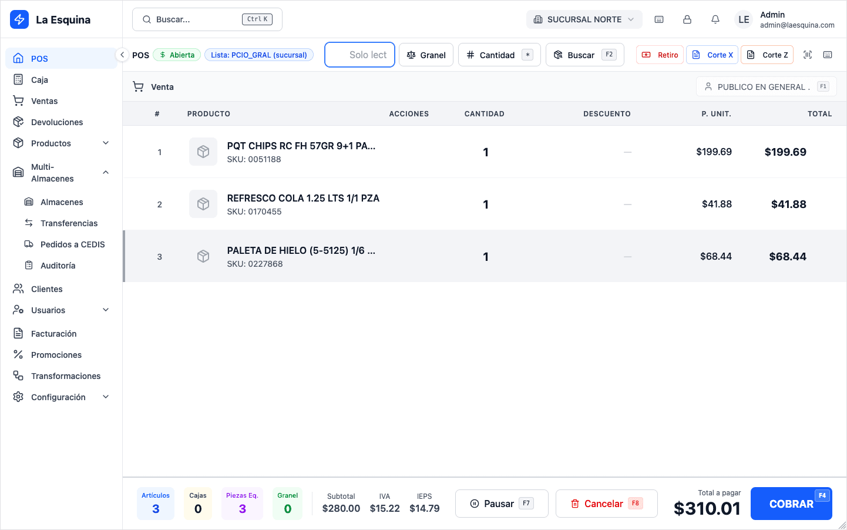
Task: Click the La Esquina lightning logo
Action: tap(19, 19)
